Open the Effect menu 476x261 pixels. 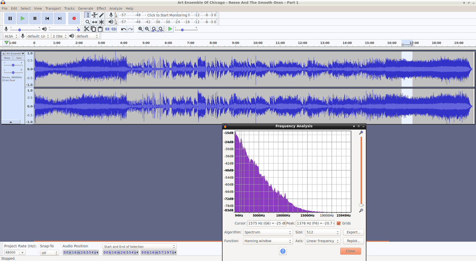101,8
